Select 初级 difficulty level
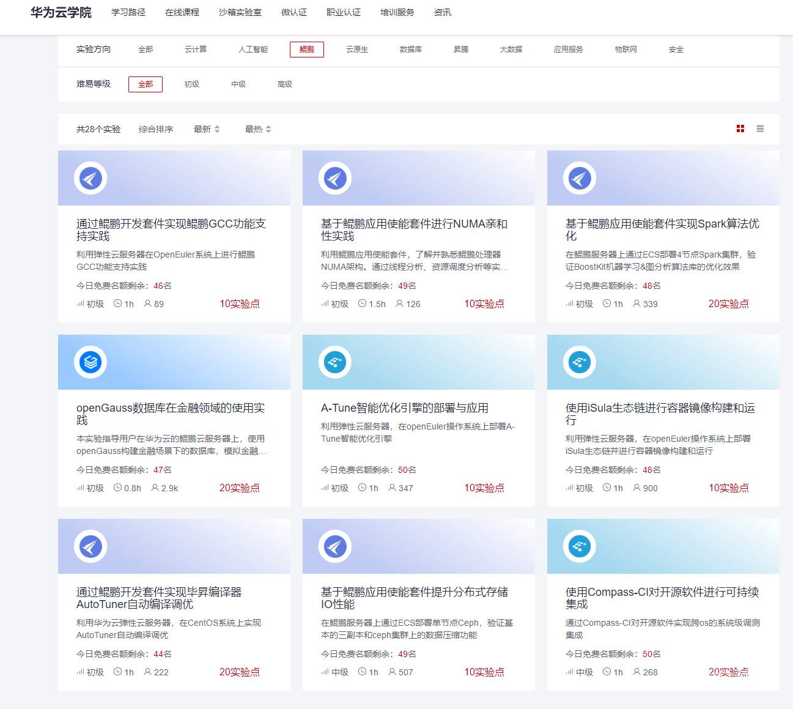 pos(192,84)
